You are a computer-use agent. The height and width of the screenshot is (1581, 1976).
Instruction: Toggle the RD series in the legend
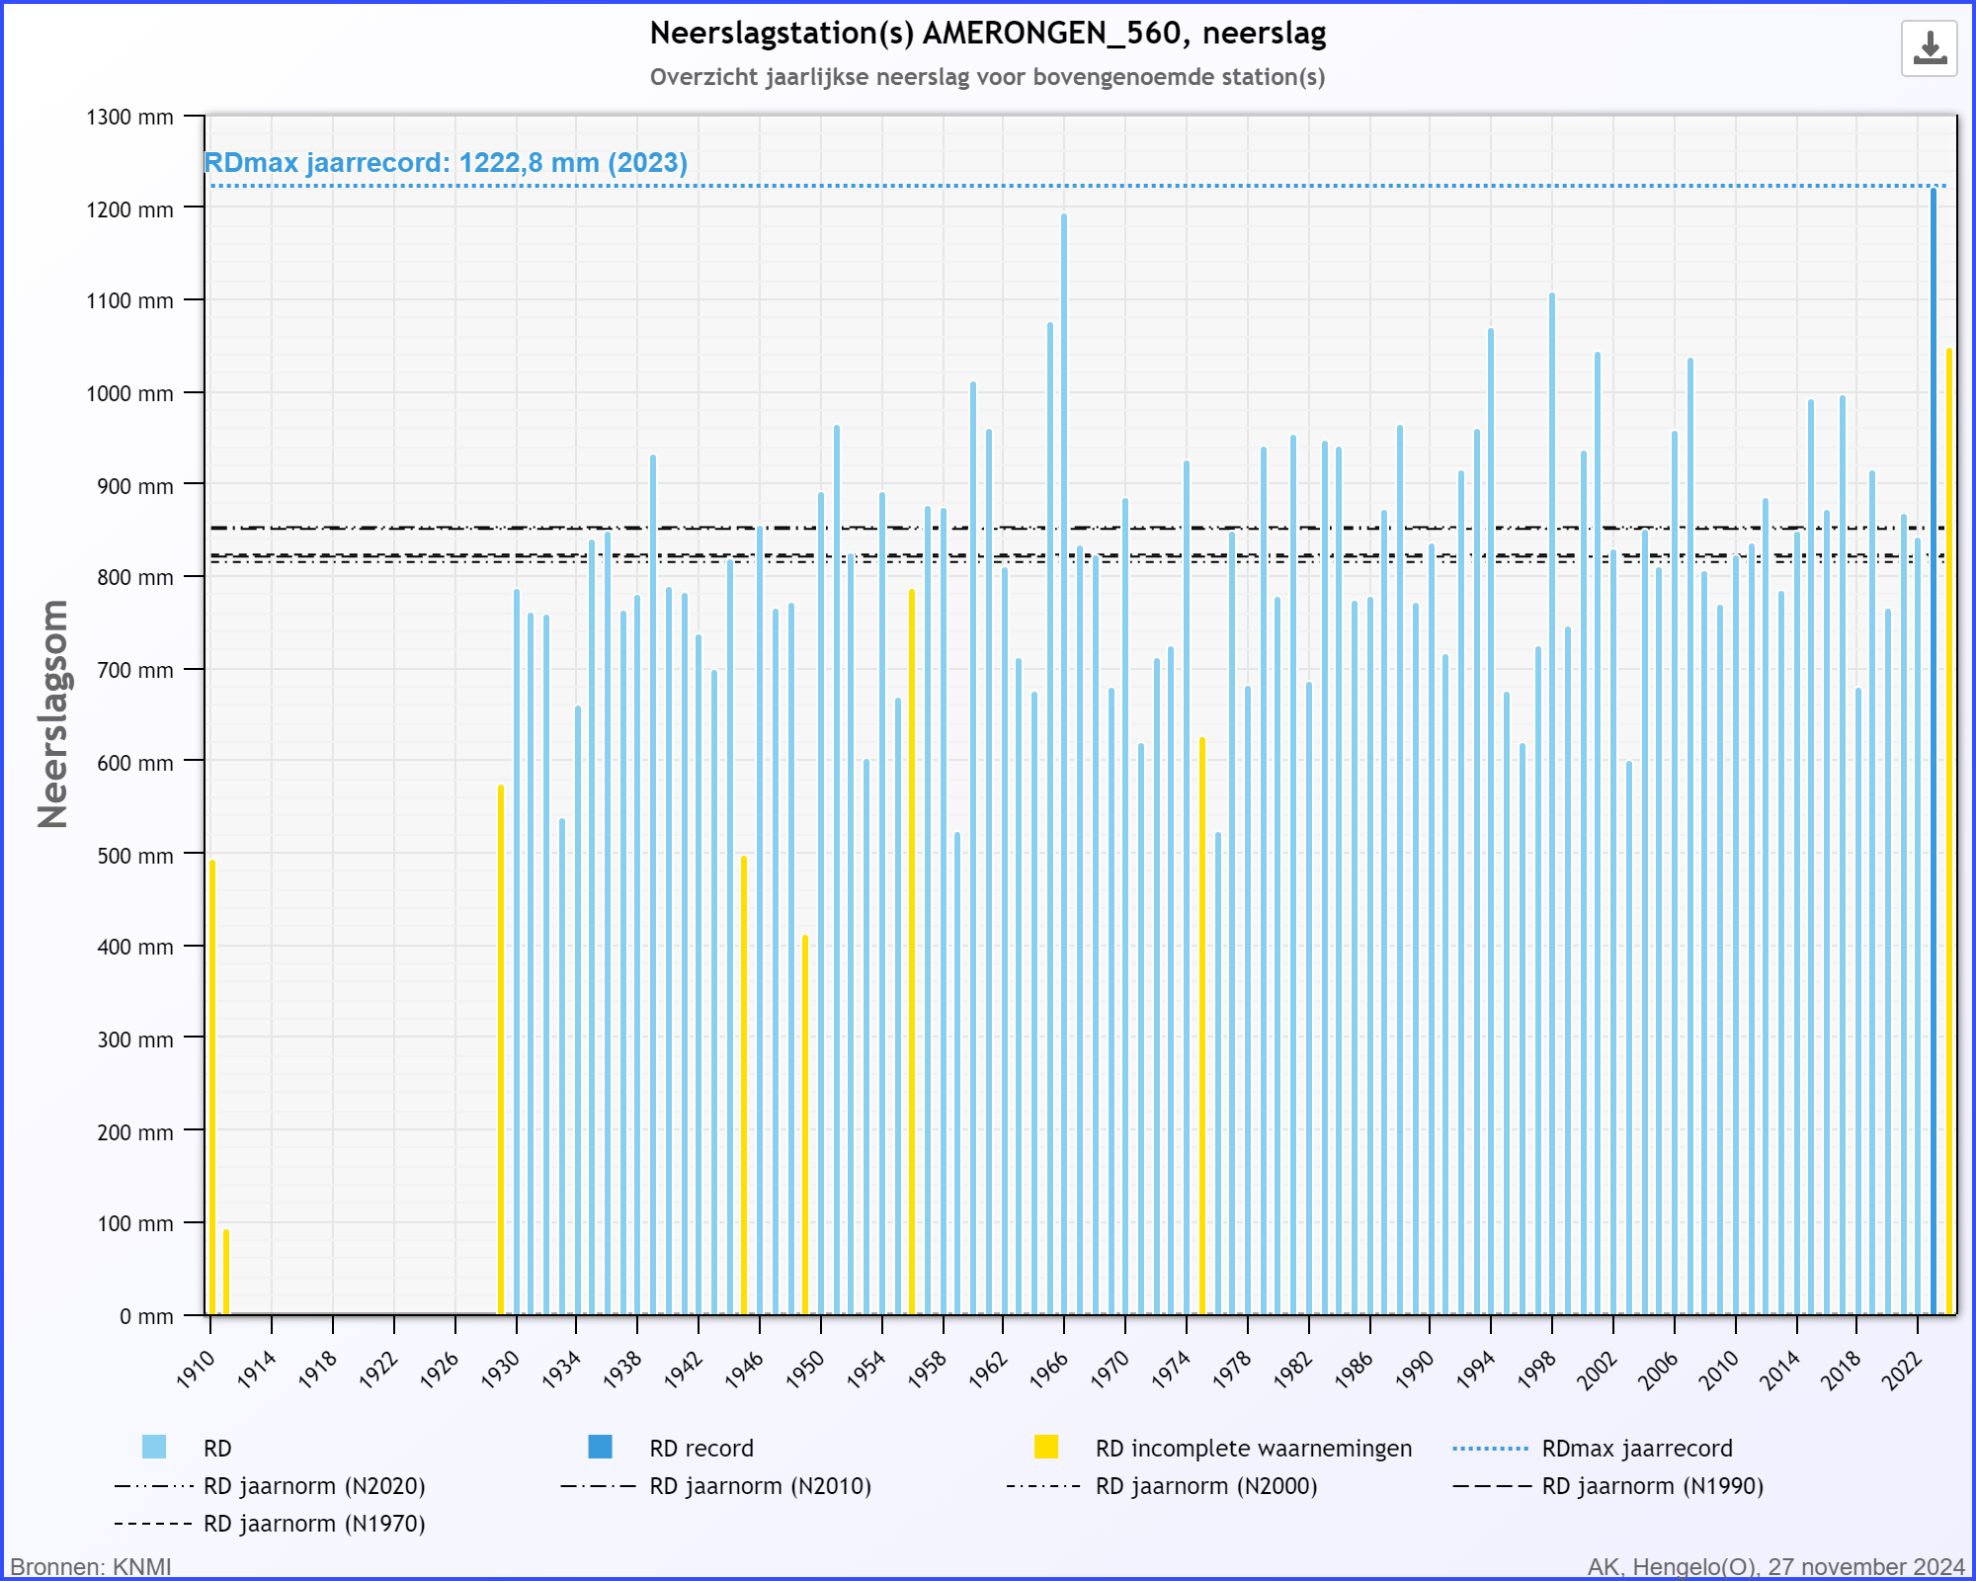coord(217,1449)
